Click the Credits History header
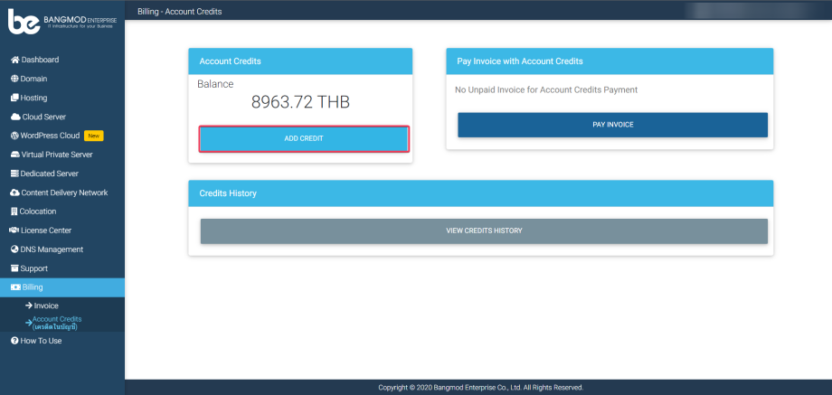832x395 pixels. pos(481,193)
